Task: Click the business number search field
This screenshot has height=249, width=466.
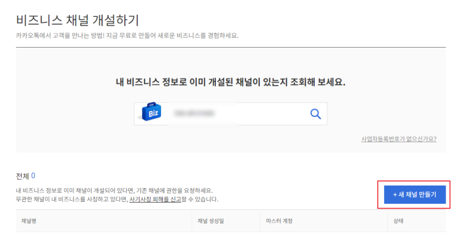Action: 231,114
